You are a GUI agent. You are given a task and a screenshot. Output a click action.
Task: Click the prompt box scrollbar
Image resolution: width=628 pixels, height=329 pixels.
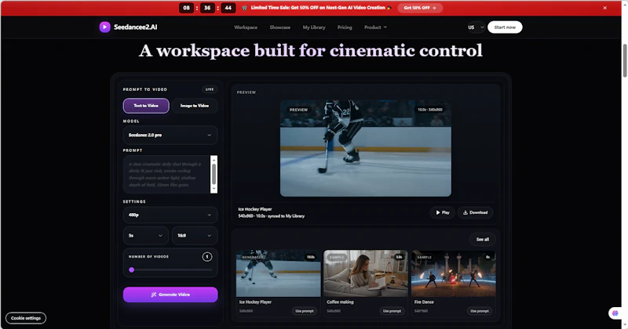[214, 174]
